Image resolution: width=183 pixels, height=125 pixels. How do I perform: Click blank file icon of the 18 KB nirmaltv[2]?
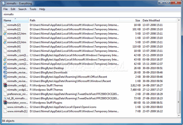(x=5, y=25)
